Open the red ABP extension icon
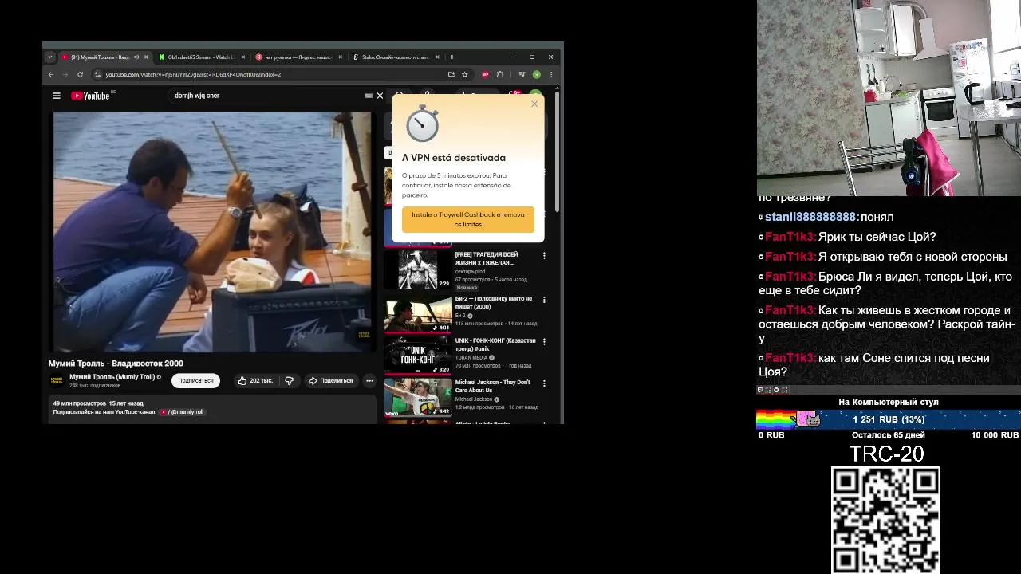The width and height of the screenshot is (1021, 574). tap(485, 74)
